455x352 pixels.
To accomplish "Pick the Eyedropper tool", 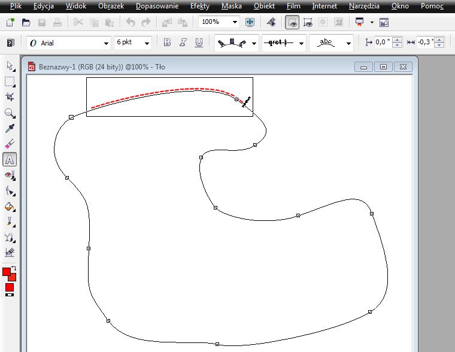I will pyautogui.click(x=10, y=128).
